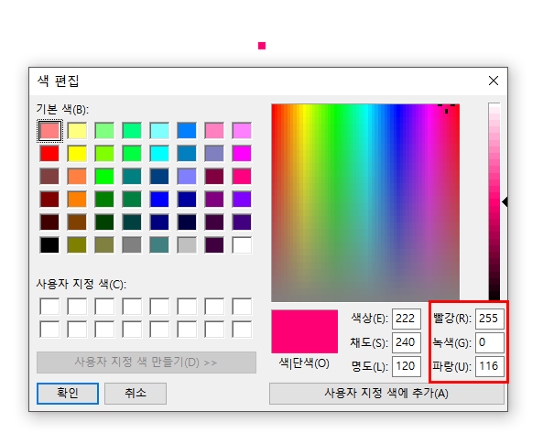Select the light green swatch in top row
Screen dimensions: 543x433
point(104,131)
